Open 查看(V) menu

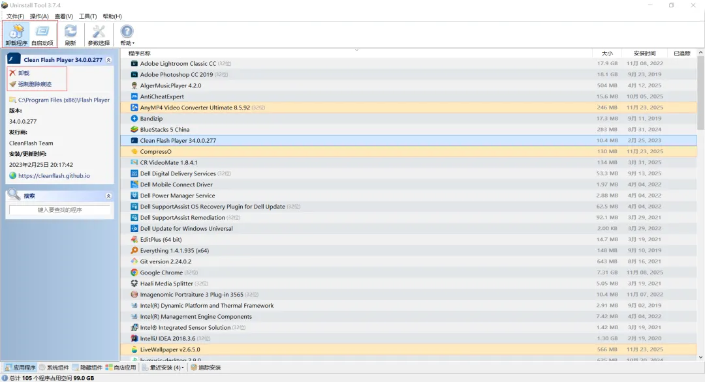tap(64, 16)
